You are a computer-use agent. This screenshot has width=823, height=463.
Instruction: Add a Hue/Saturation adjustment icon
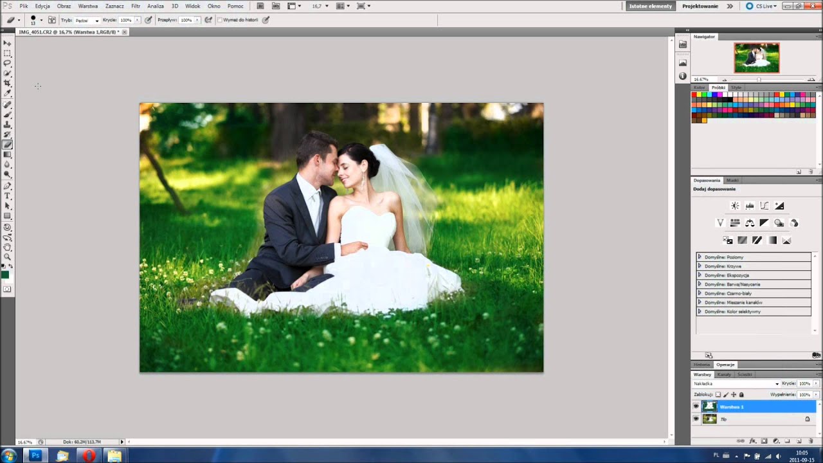pos(735,223)
